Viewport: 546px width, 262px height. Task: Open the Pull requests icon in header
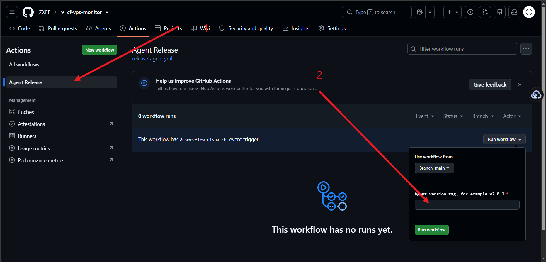[x=485, y=12]
